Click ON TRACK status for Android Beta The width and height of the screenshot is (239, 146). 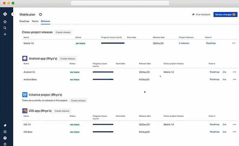[x=75, y=80]
